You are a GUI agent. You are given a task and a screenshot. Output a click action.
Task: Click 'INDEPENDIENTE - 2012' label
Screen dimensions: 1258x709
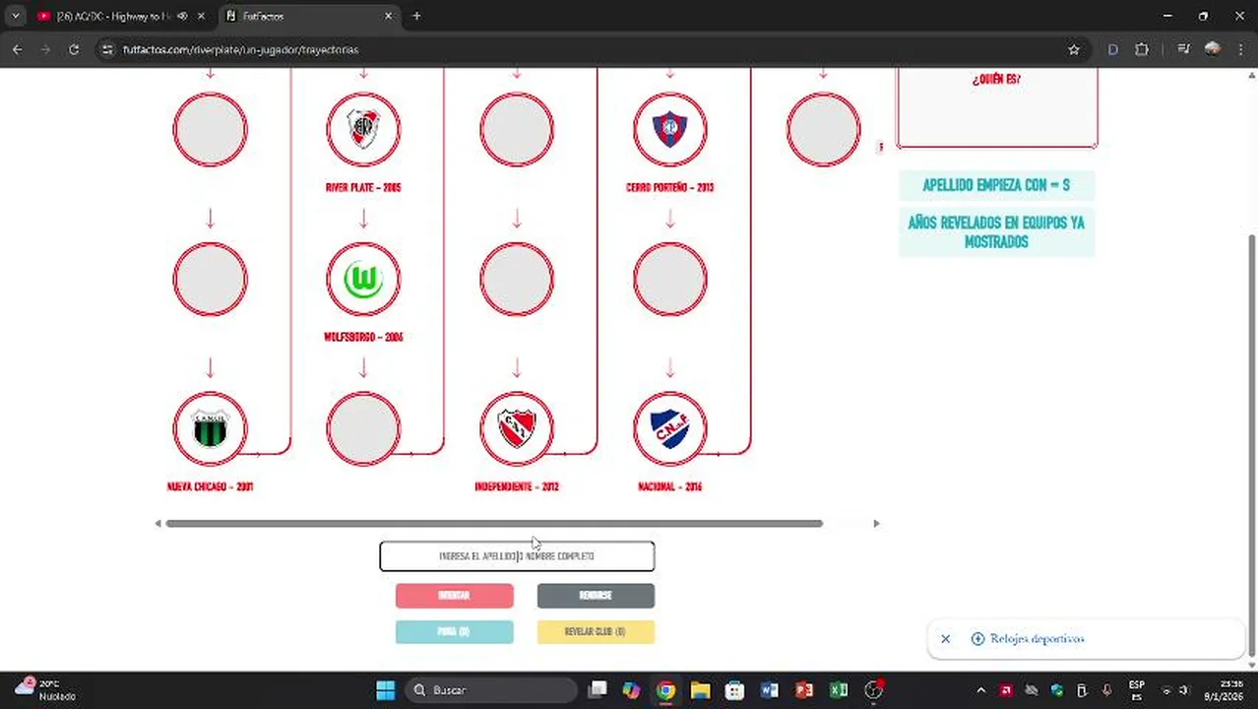(517, 486)
